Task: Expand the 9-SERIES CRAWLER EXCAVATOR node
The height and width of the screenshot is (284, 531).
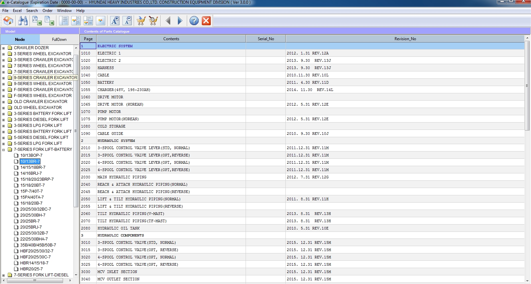Action: pos(4,78)
